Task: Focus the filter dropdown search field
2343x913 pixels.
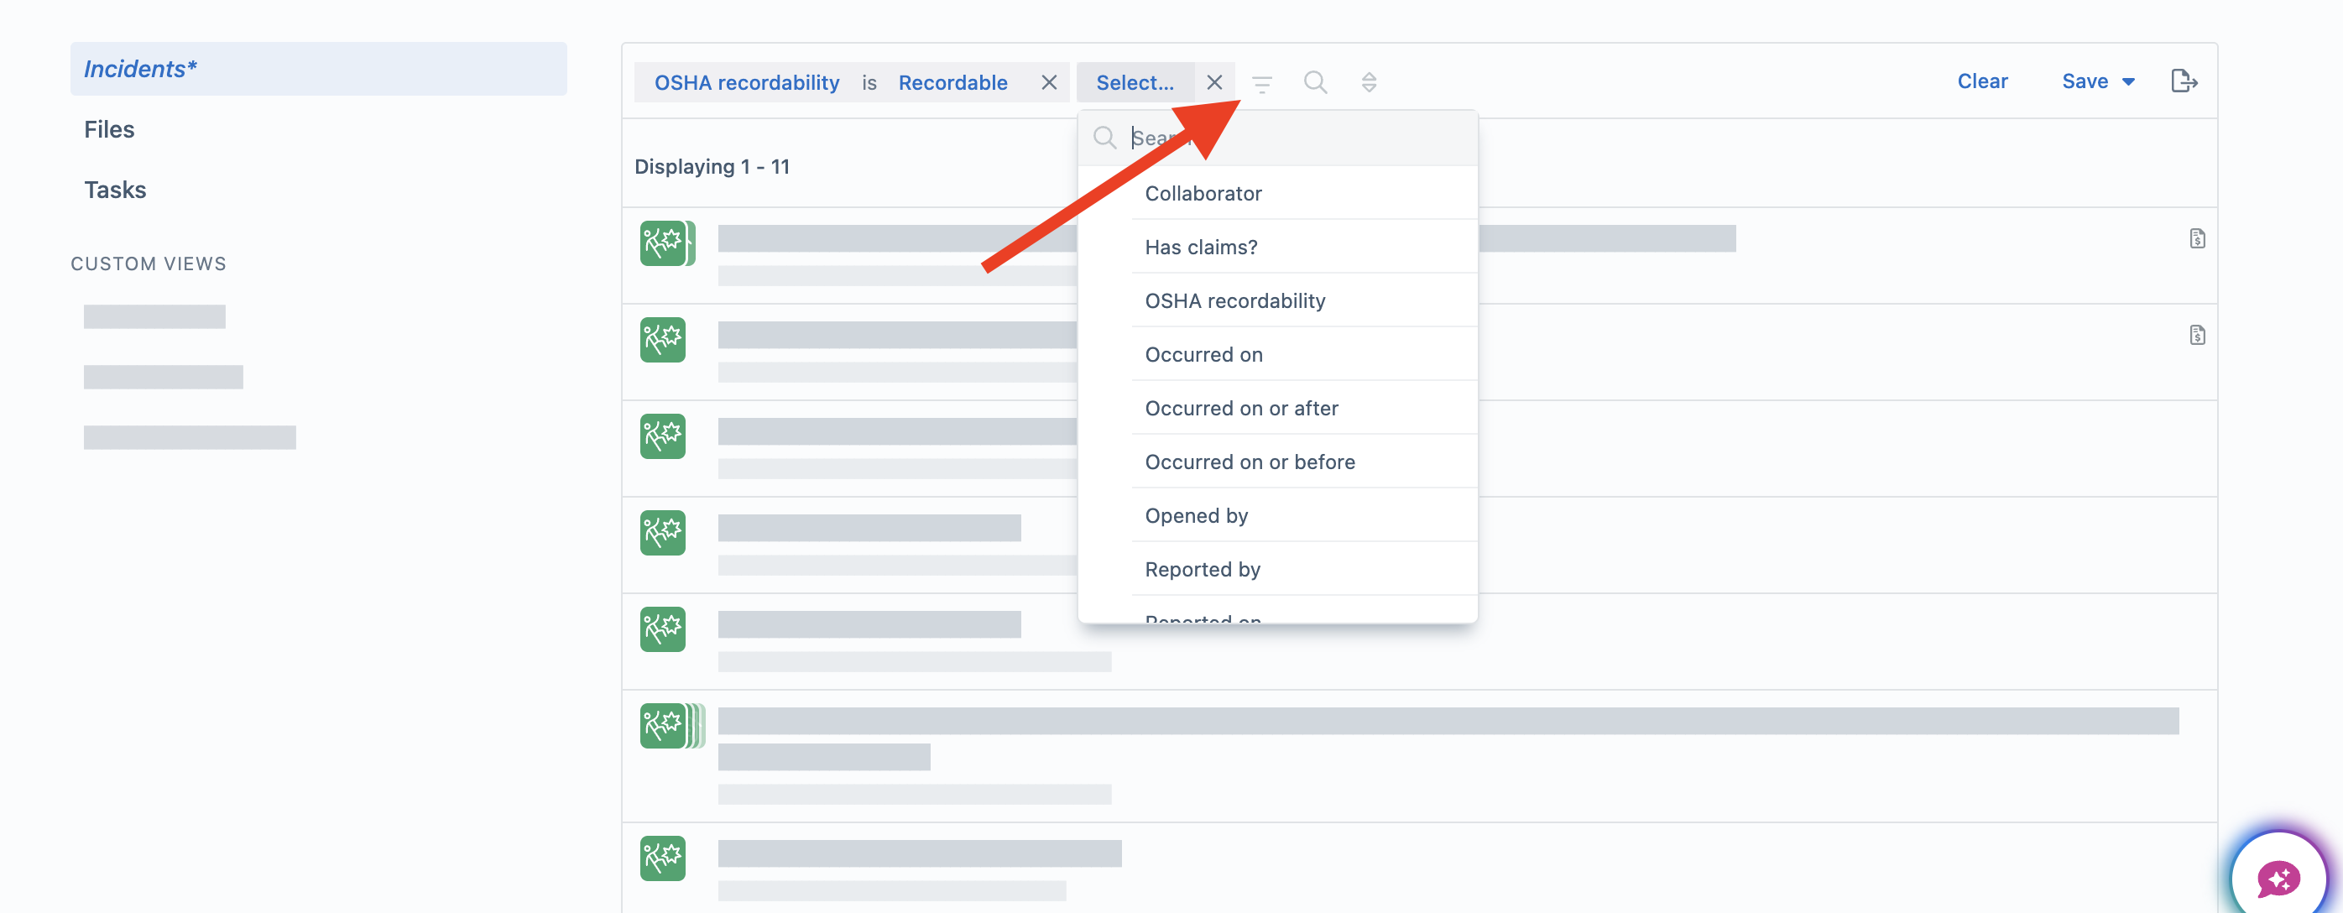Action: pos(1277,138)
